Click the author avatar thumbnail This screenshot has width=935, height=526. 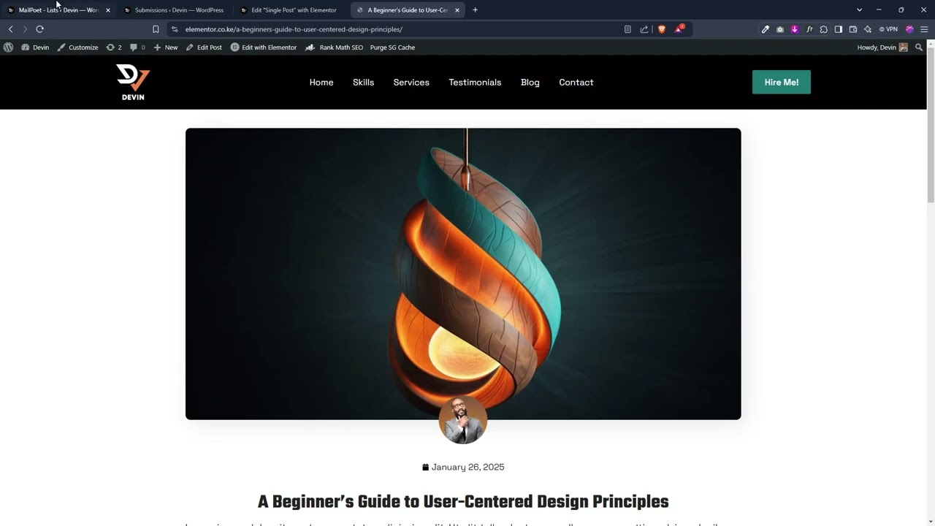pos(463,420)
